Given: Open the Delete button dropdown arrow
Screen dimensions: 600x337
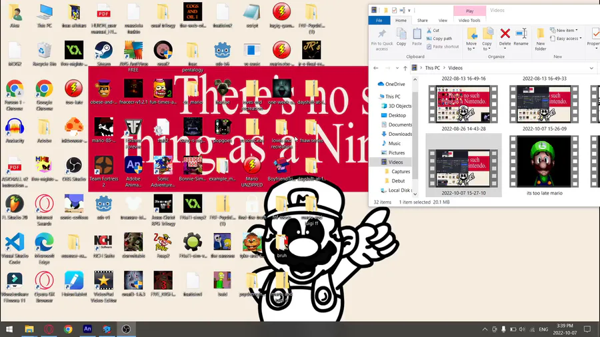Looking at the screenshot, I should pyautogui.click(x=505, y=49).
